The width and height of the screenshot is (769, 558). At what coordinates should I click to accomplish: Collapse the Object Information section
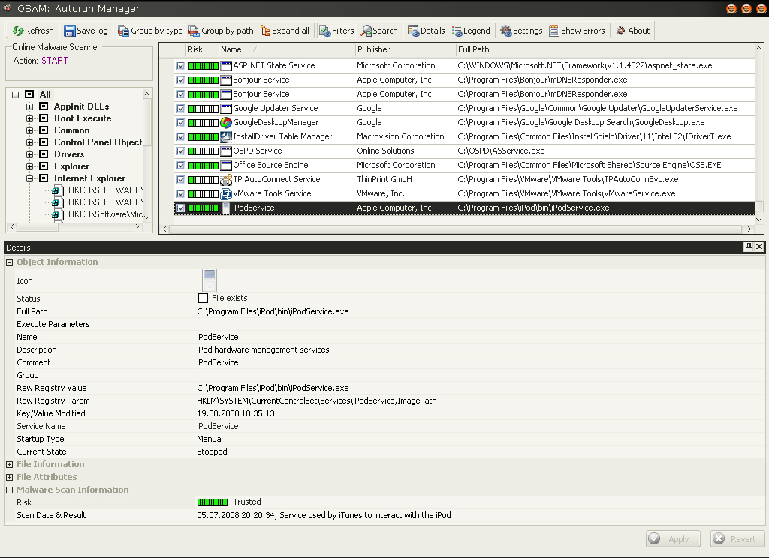click(x=9, y=262)
